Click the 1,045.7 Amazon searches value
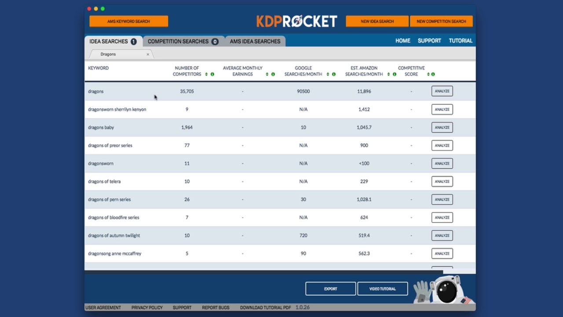 [364, 128]
